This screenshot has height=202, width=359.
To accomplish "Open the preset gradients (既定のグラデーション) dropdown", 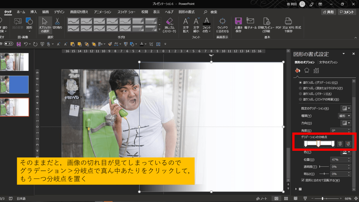I will pyautogui.click(x=345, y=108).
